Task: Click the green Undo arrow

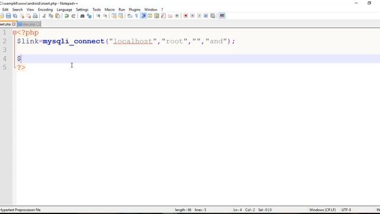Action: tap(66, 16)
